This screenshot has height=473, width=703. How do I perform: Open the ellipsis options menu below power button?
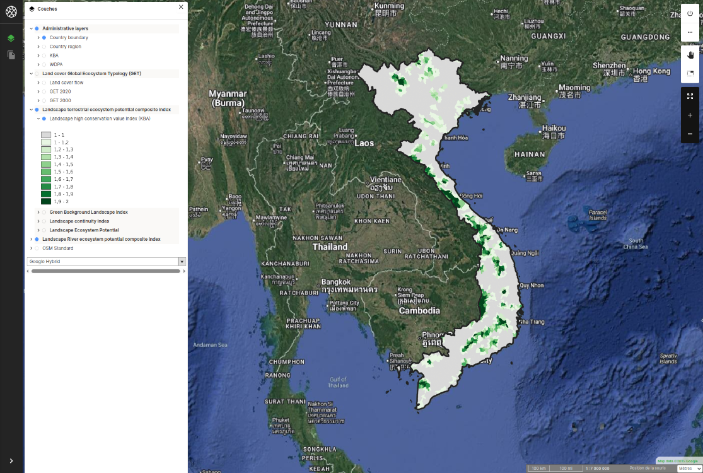pos(690,33)
